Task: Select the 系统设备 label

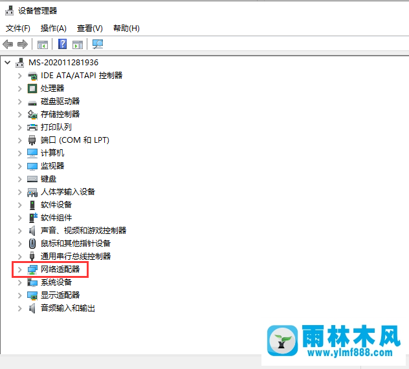Action: (x=56, y=282)
